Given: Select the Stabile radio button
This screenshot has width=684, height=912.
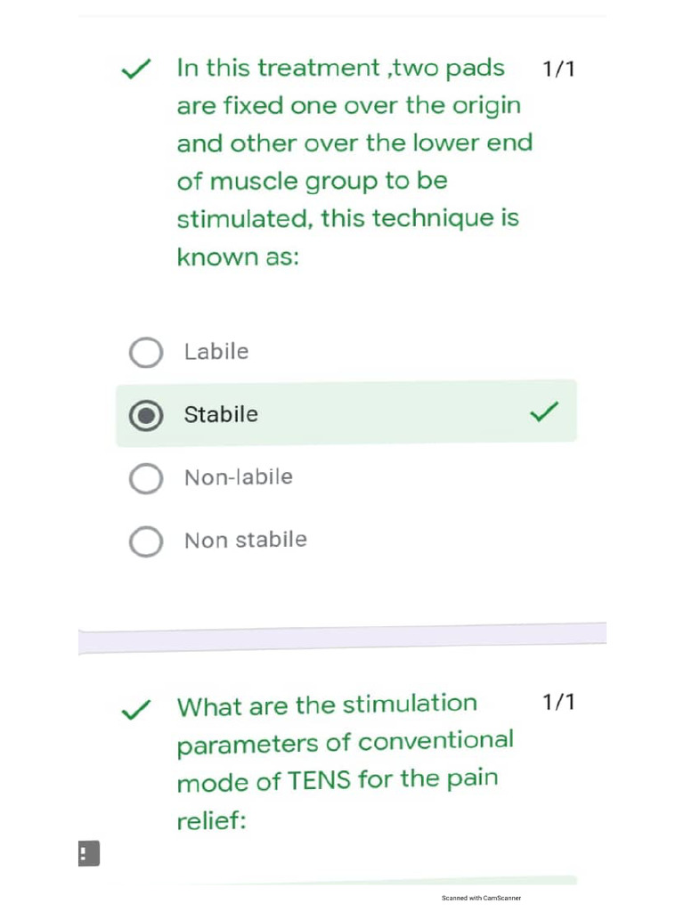Looking at the screenshot, I should (x=146, y=415).
